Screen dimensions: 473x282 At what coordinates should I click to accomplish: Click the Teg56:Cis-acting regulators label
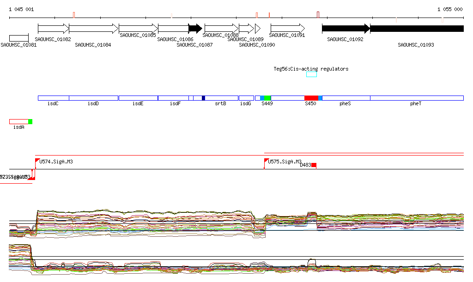[311, 69]
